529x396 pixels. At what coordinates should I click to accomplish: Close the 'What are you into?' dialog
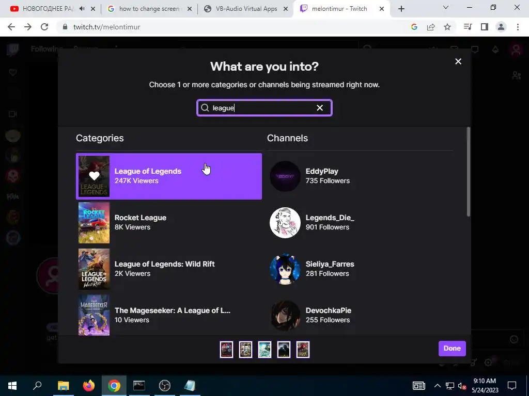(458, 61)
